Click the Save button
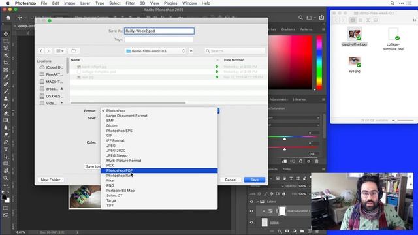This screenshot has width=418, height=235. [x=255, y=180]
